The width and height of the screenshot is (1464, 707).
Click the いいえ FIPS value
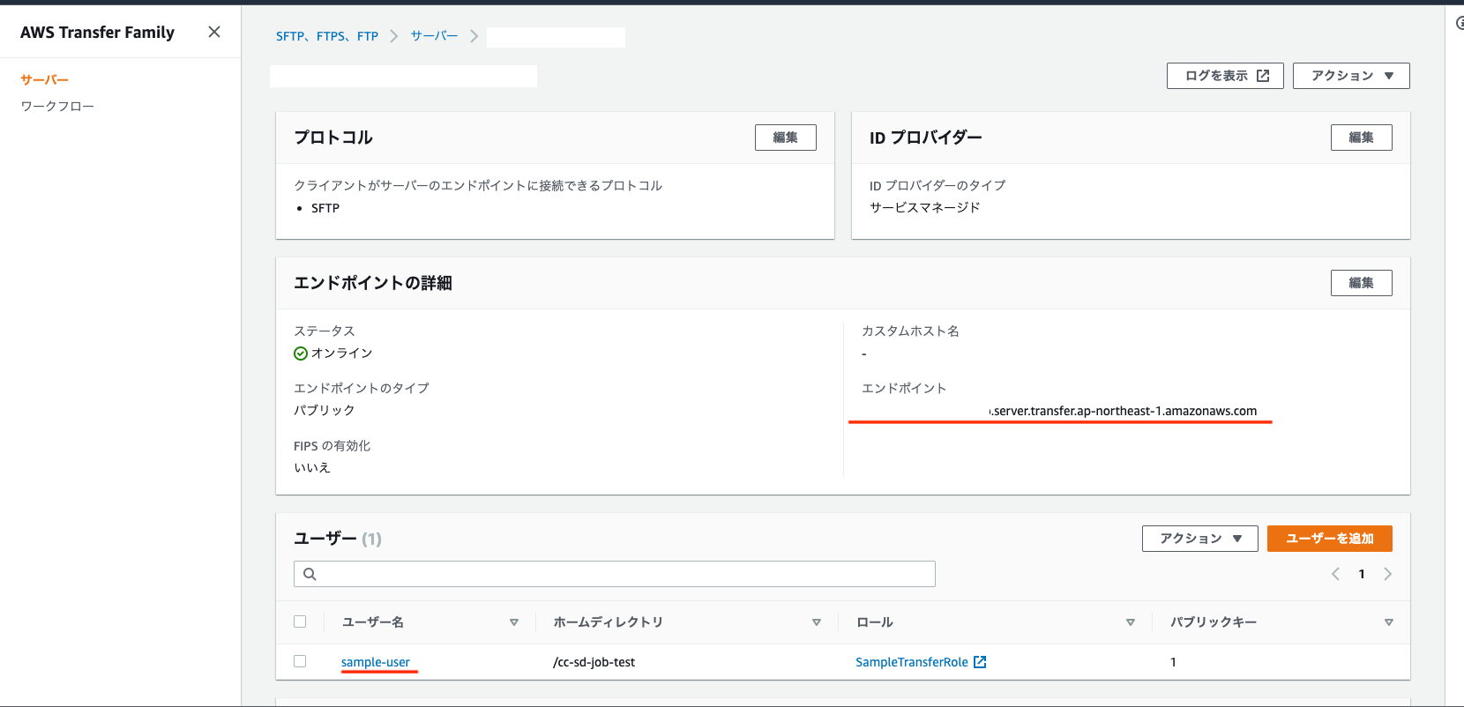coord(312,467)
